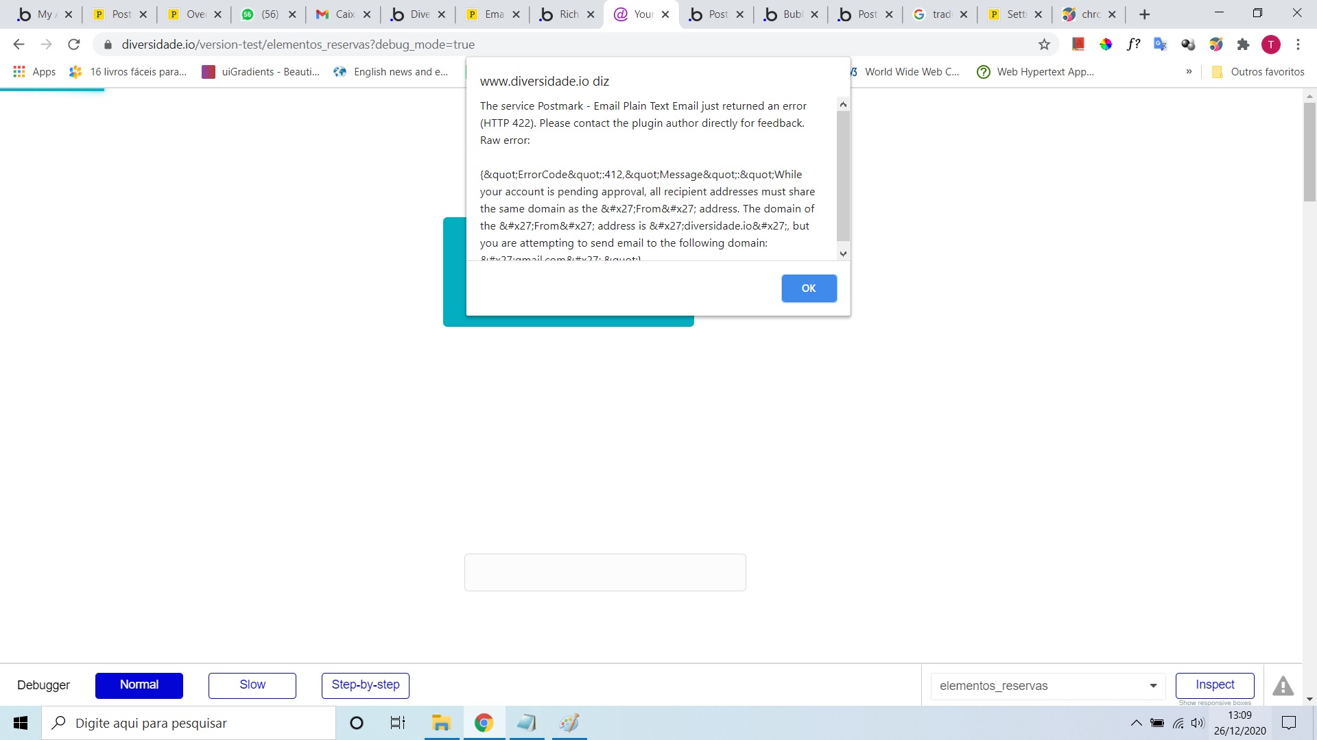Reload the current page
1317x740 pixels.
click(x=74, y=45)
